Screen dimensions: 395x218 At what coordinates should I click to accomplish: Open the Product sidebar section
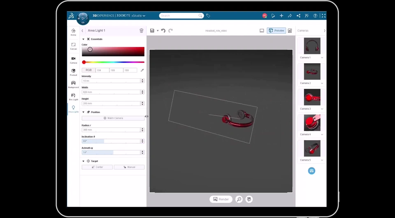pyautogui.click(x=73, y=73)
